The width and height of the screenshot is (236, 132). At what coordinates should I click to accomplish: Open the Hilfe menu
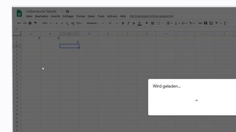click(x=123, y=16)
